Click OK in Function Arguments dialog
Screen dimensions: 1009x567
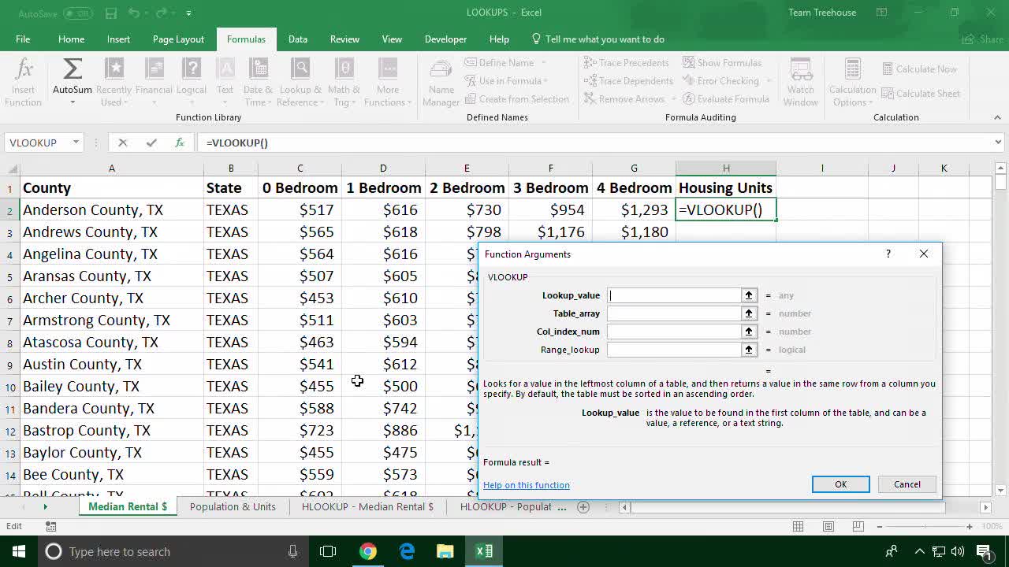(x=840, y=484)
